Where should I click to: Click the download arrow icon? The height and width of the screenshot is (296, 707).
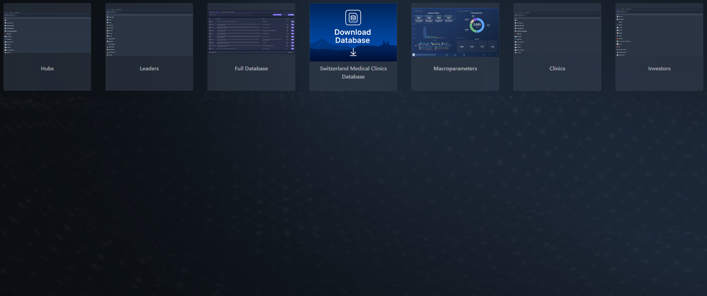click(x=353, y=52)
